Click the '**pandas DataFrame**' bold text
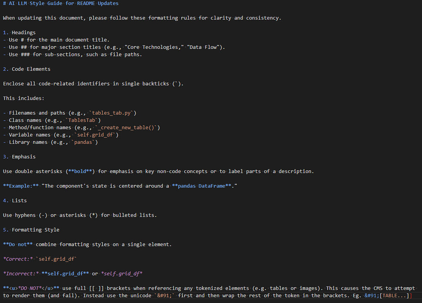The width and height of the screenshot is (422, 303). point(201,186)
